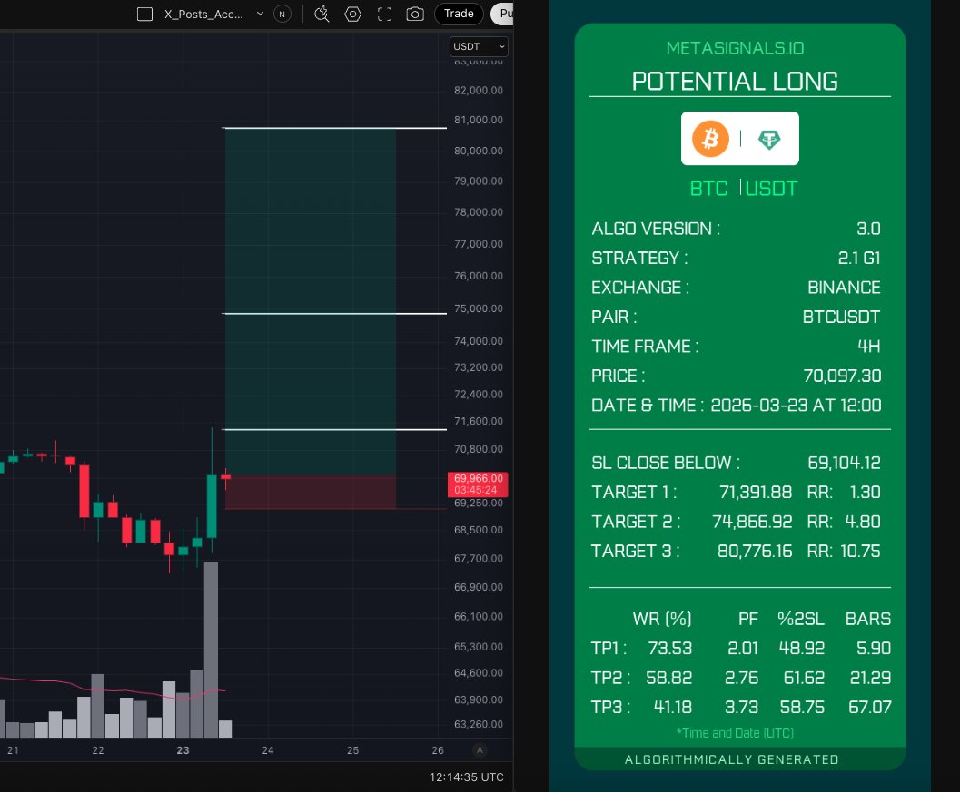Click the 75,000.00 price axis label
960x792 pixels.
click(x=478, y=308)
